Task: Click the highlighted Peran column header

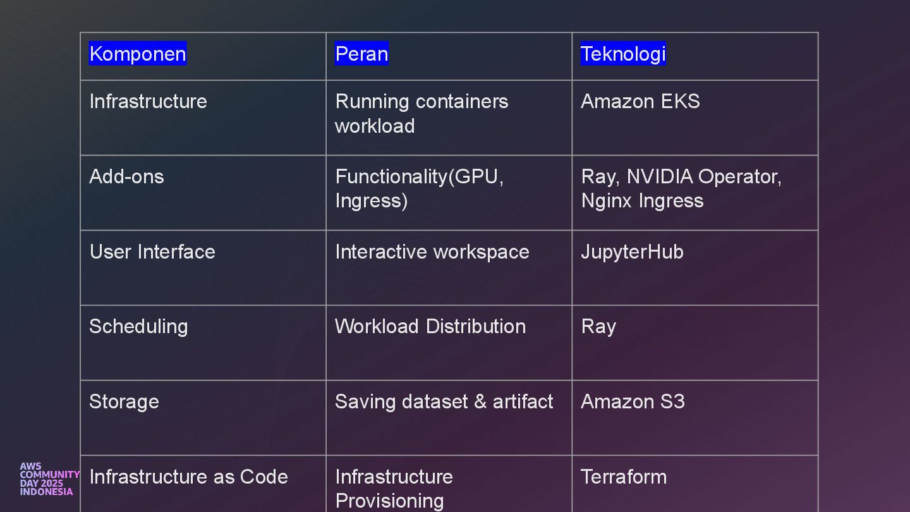Action: [x=361, y=54]
